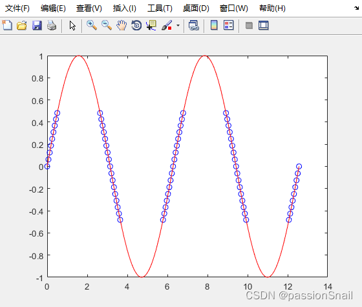362x307 pixels.
Task: Expand the Brush color dropdown arrow
Action: pos(178,25)
